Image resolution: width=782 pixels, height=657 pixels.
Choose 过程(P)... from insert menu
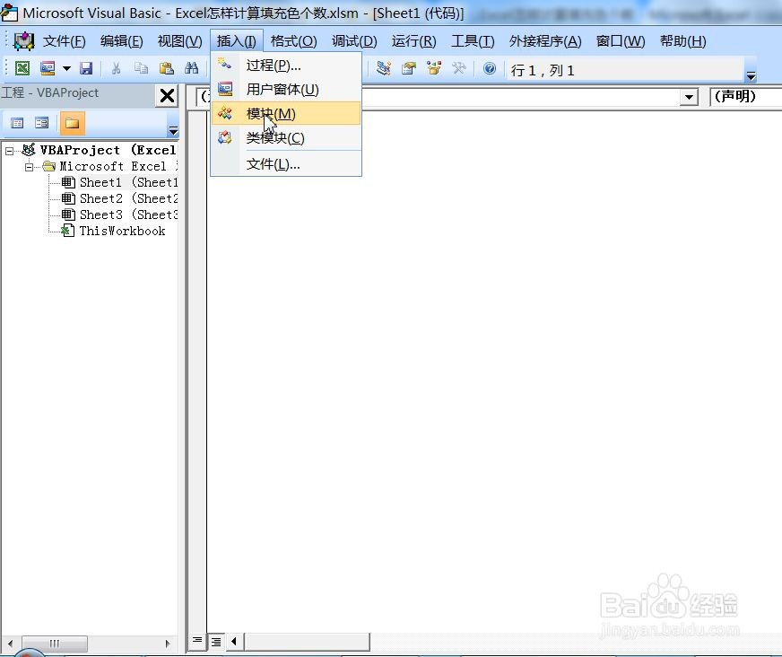tap(286, 66)
